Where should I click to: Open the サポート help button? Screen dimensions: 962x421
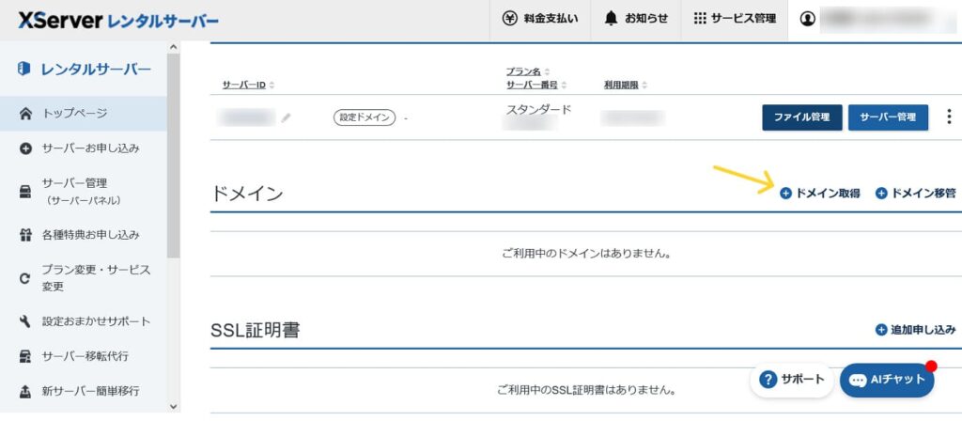click(791, 380)
